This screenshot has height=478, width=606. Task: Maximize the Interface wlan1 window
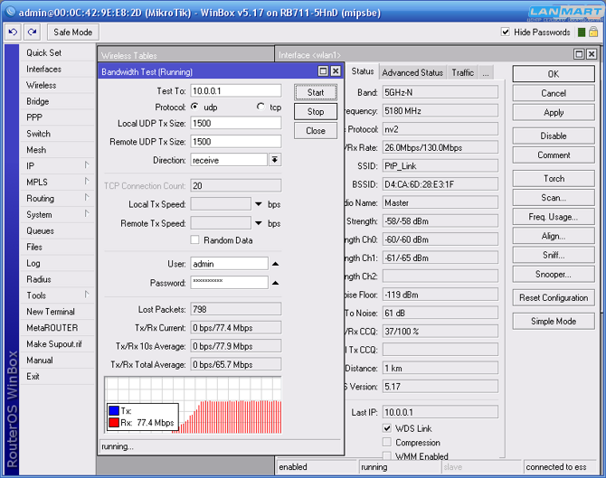[579, 54]
